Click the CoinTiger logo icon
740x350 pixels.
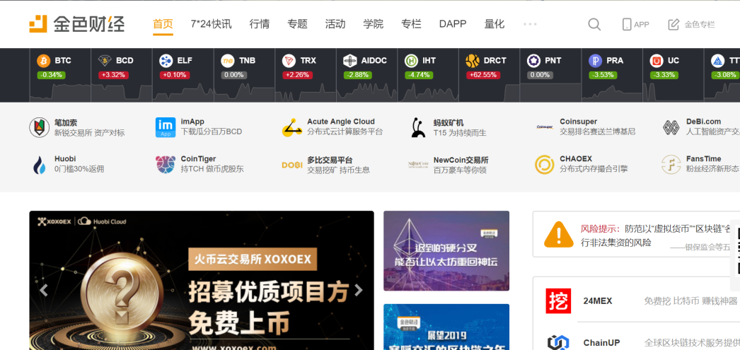(x=165, y=165)
